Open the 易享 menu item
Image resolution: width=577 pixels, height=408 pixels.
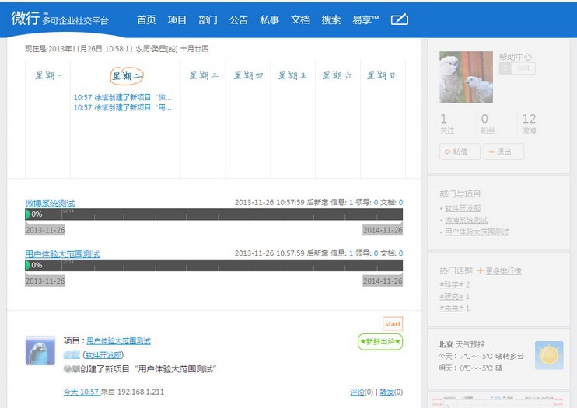(365, 19)
